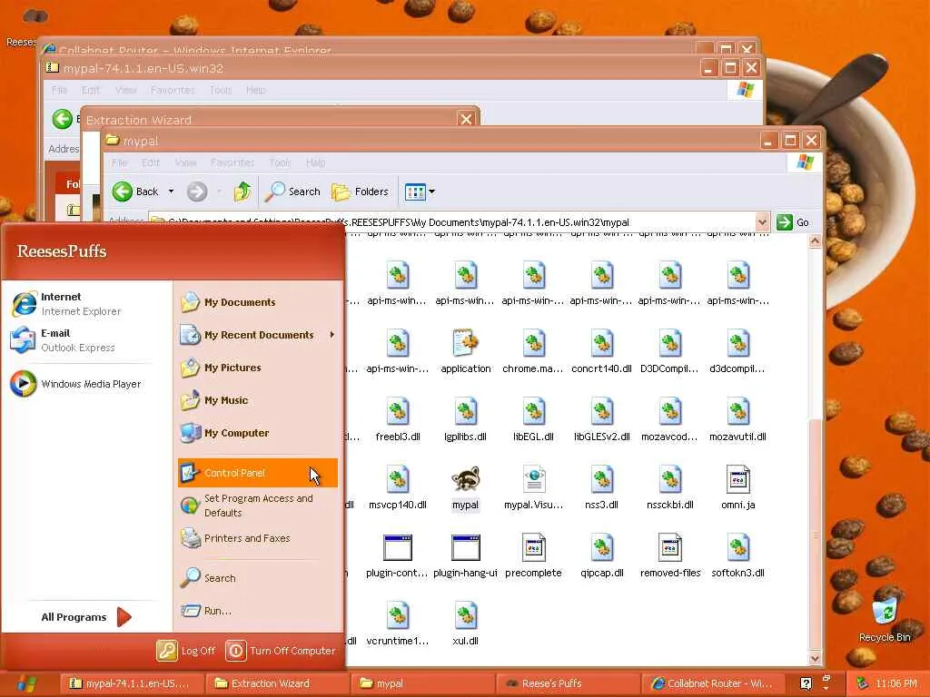Viewport: 930px width, 697px height.
Task: Click the taskbar help question-mark icon
Action: 806,683
